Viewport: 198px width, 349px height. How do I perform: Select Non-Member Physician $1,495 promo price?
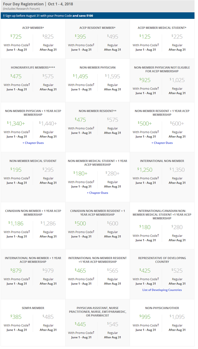(x=81, y=76)
